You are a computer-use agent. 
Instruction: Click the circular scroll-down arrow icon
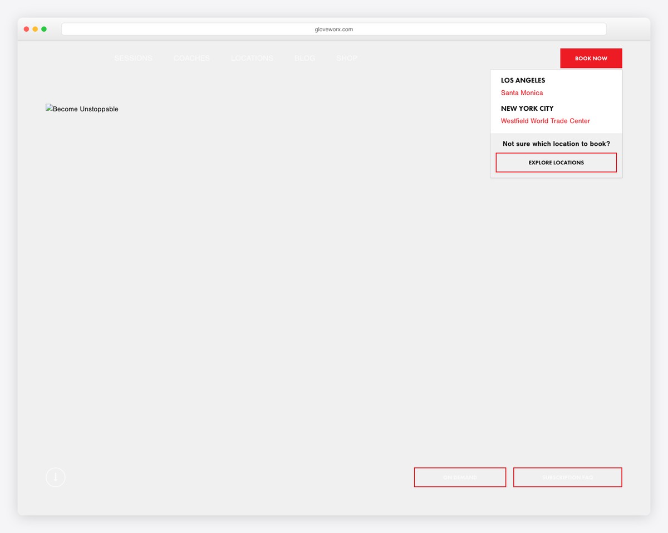click(x=56, y=477)
